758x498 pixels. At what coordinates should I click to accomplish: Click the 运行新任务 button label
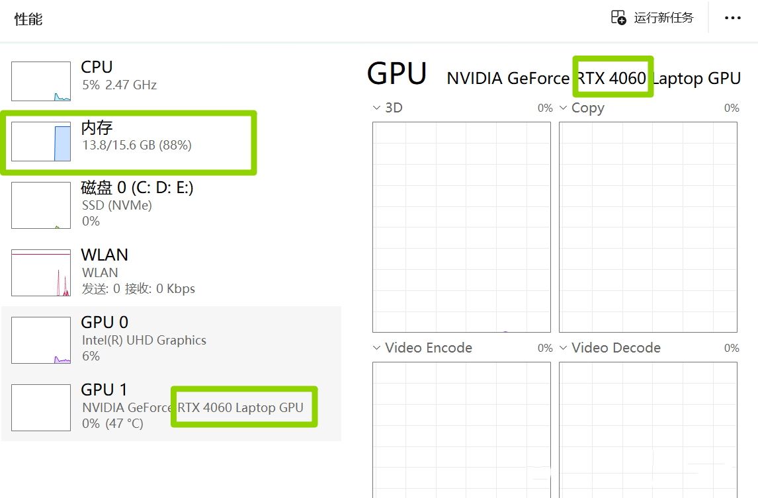point(663,18)
